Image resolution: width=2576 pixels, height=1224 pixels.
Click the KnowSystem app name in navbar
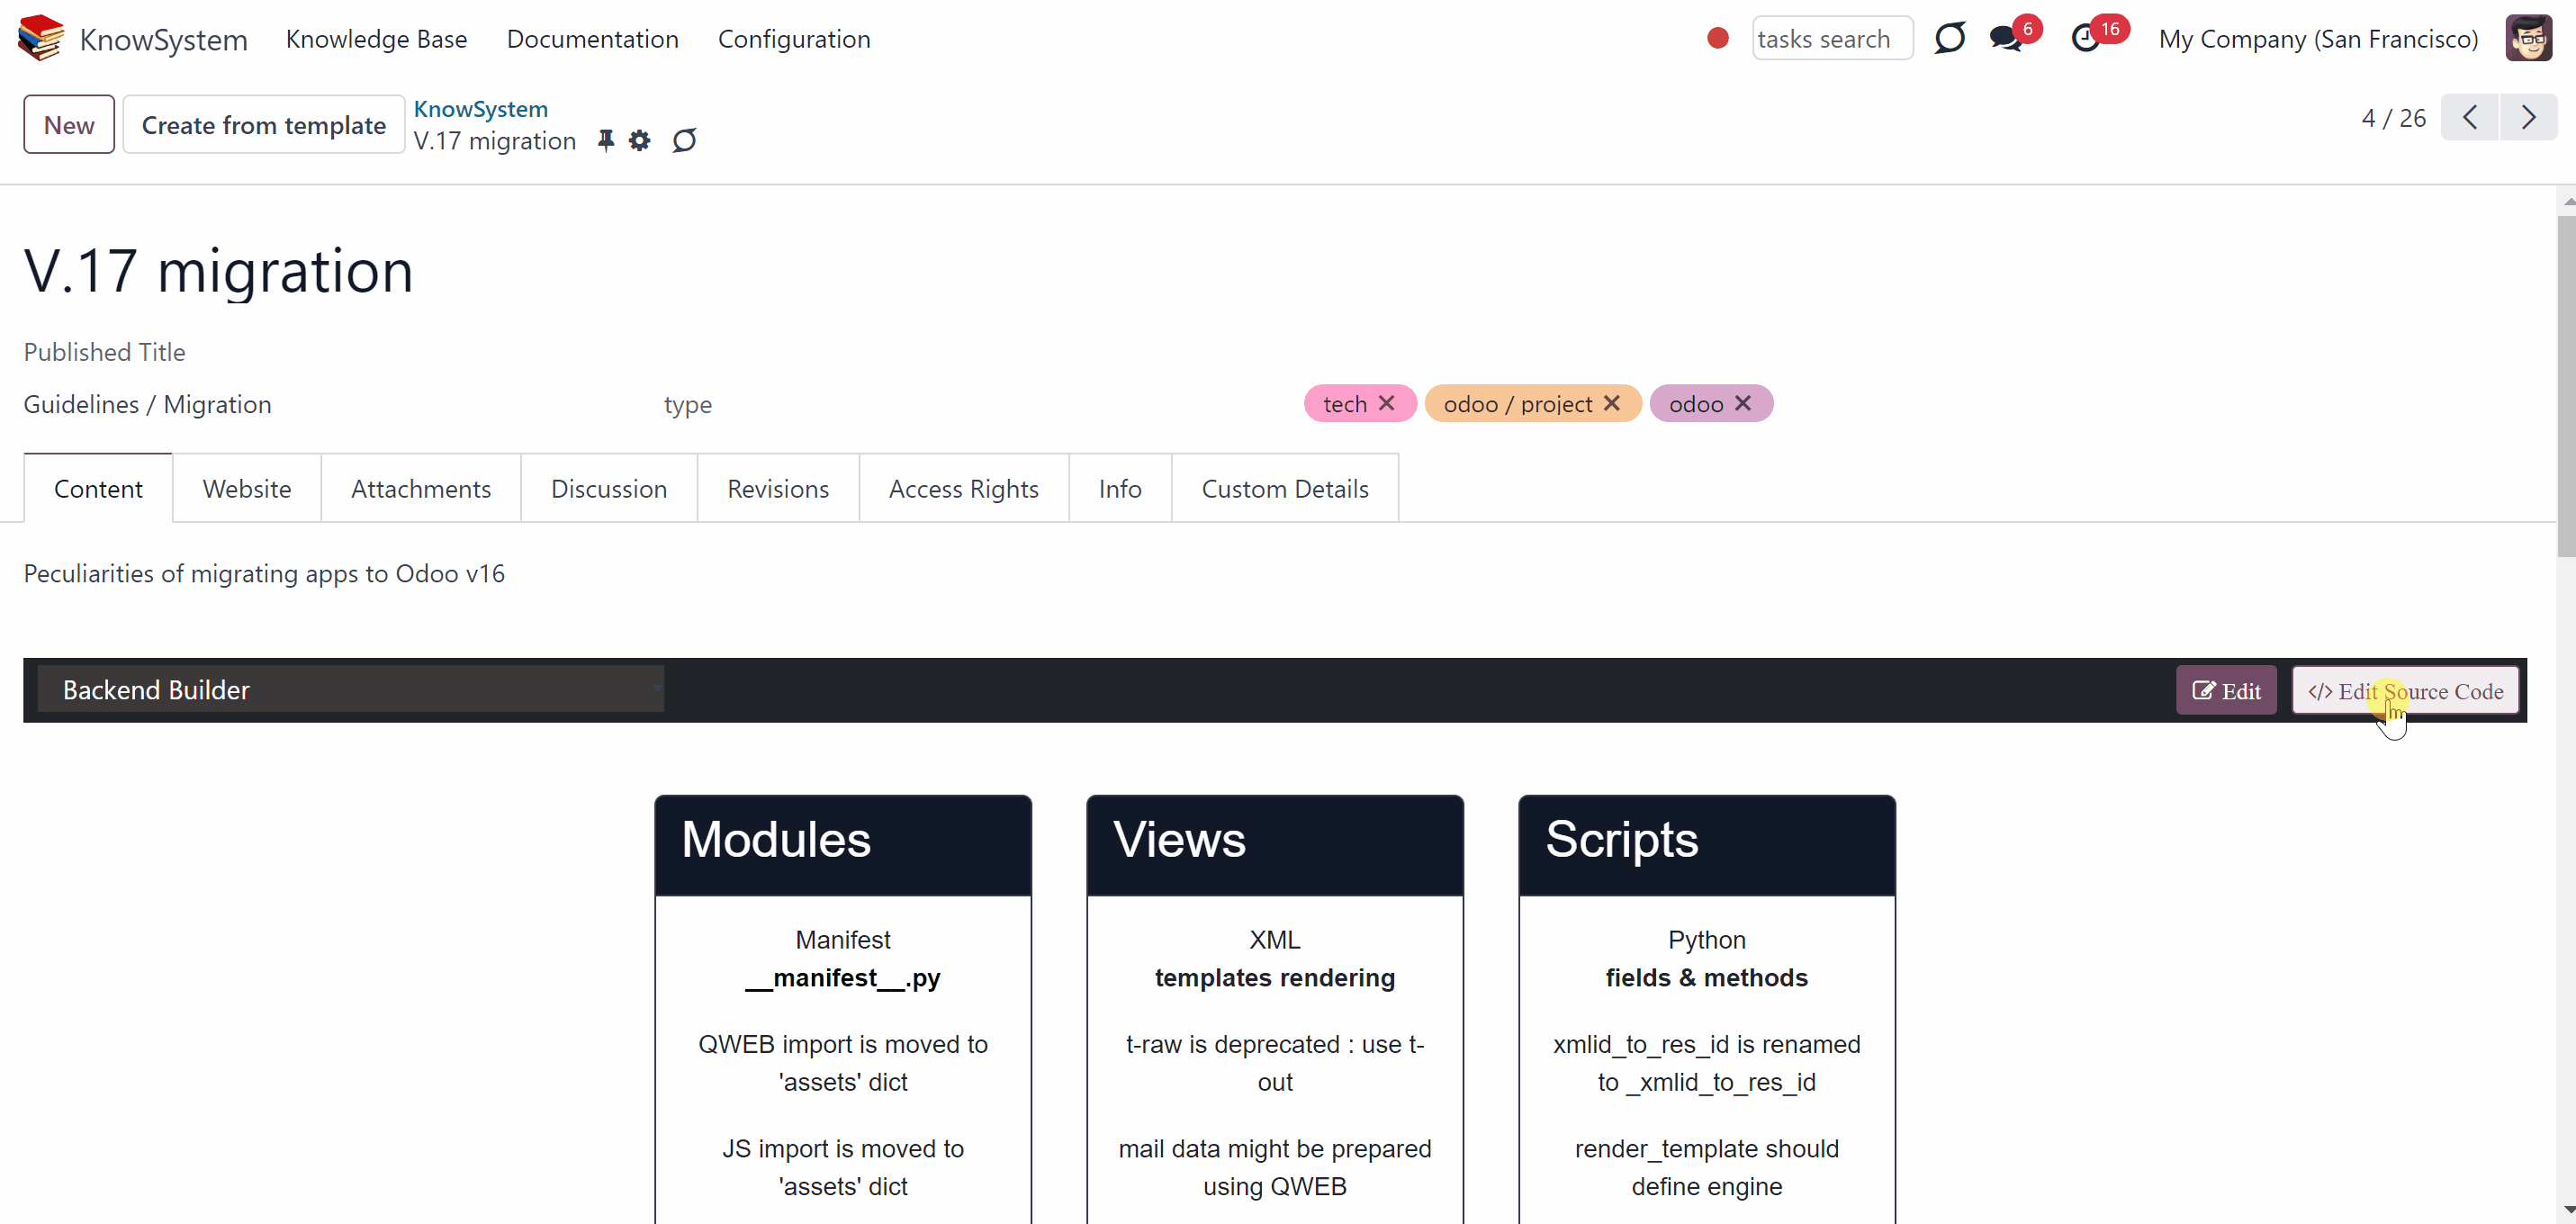pos(163,39)
